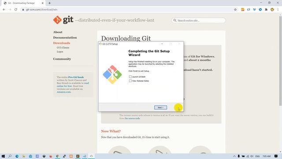
Task: Open the volume control in the tray
Action: tap(252, 156)
